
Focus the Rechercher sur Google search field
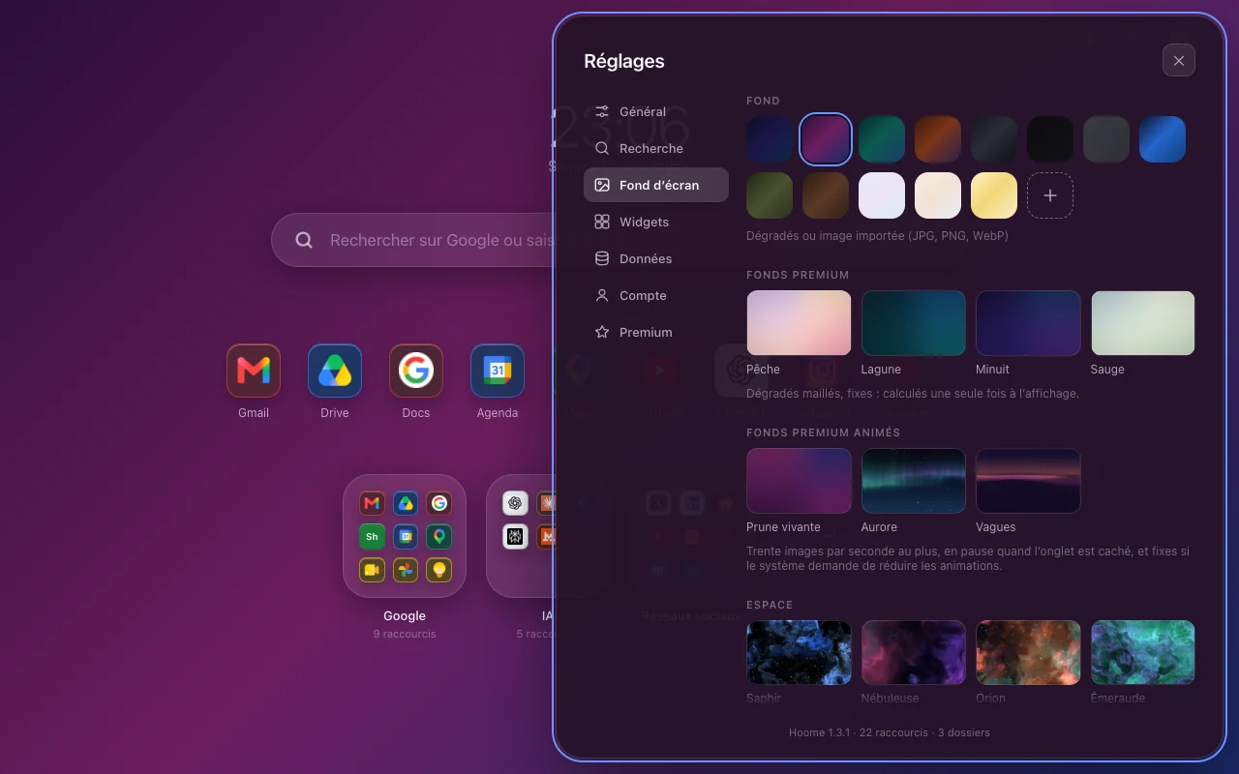412,240
